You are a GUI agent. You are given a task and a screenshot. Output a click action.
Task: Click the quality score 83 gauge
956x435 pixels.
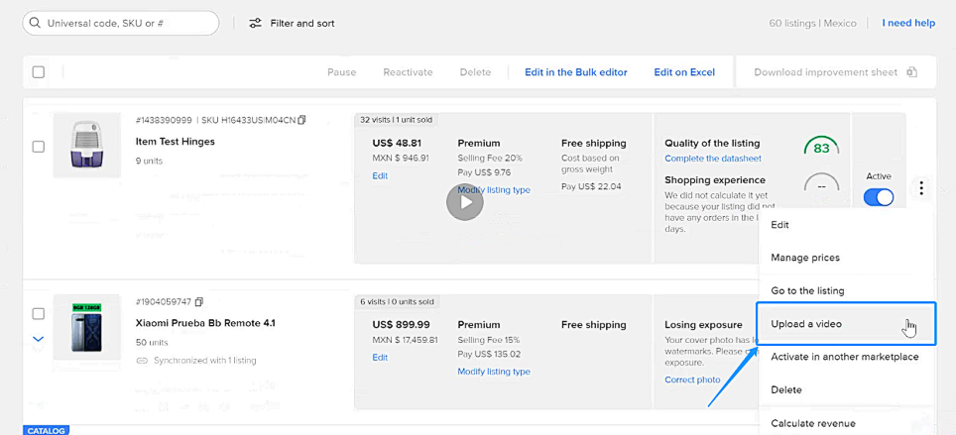[x=821, y=147]
